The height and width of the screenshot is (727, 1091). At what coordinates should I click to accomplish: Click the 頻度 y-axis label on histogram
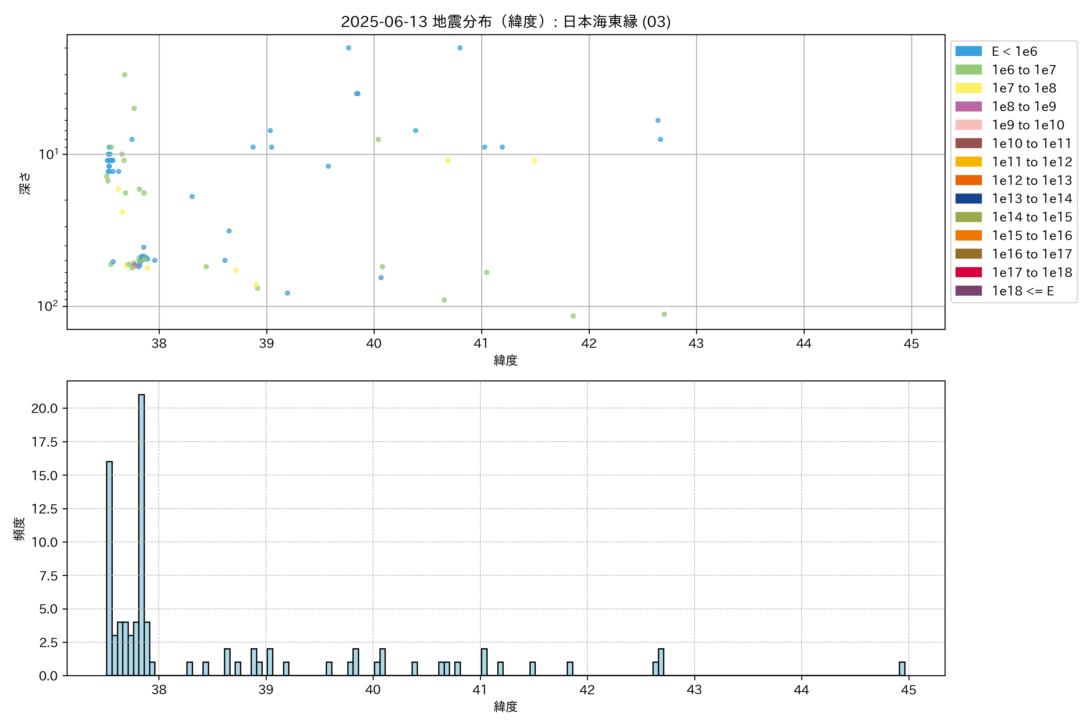tap(19, 529)
